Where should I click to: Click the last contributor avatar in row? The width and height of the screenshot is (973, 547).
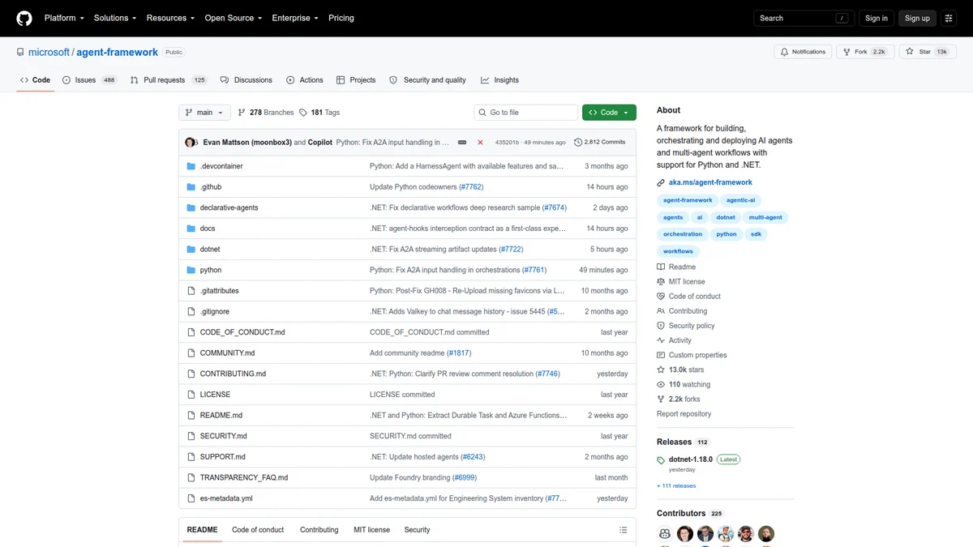coord(766,534)
